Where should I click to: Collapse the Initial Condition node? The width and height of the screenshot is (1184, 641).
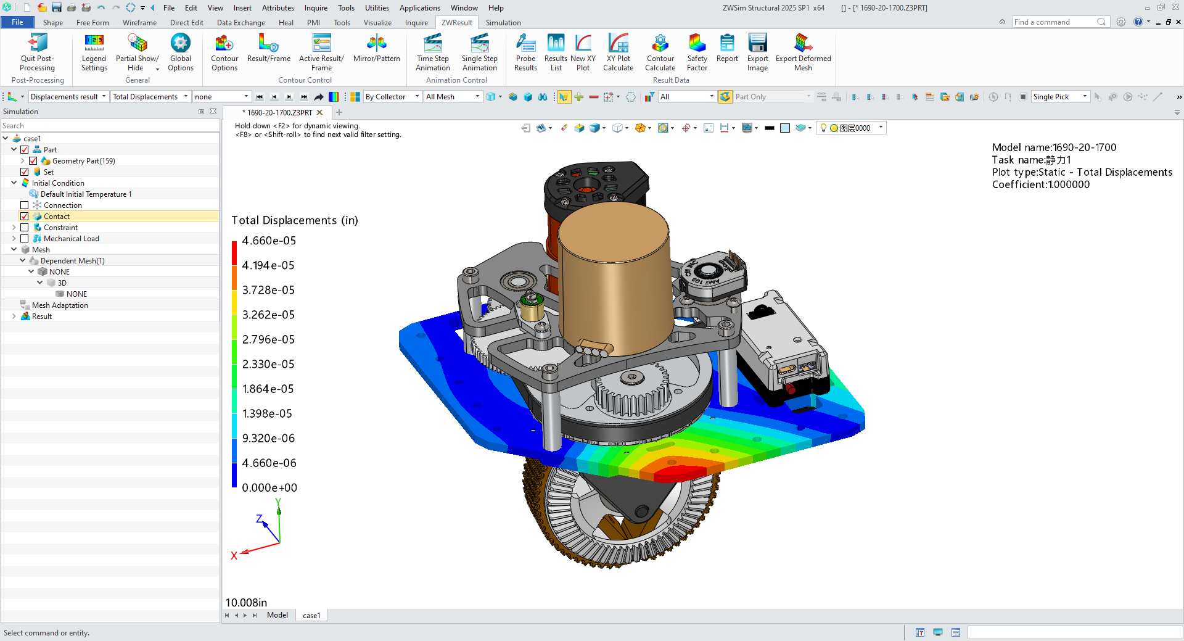point(14,183)
